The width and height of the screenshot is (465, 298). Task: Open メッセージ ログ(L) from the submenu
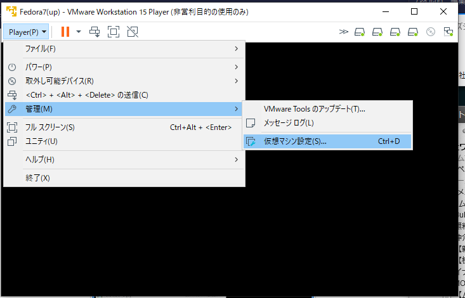click(x=327, y=123)
